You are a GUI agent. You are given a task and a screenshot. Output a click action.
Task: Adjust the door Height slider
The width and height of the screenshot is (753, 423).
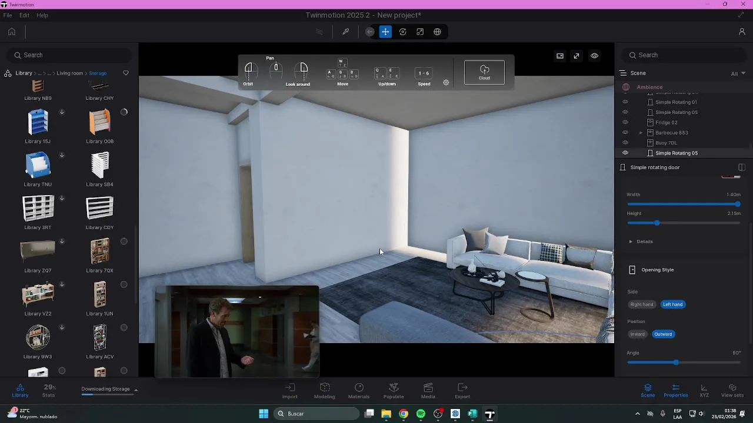684,223
